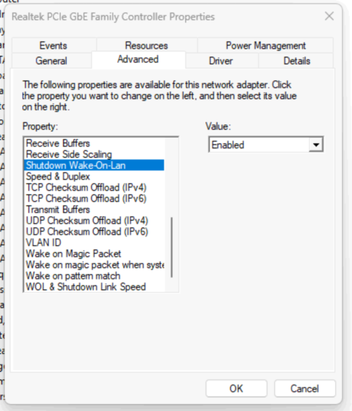Switch to the Events tab

click(x=53, y=46)
